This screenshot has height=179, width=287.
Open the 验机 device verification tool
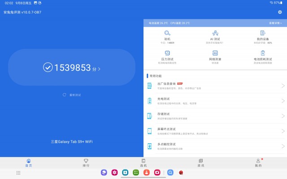point(167,33)
